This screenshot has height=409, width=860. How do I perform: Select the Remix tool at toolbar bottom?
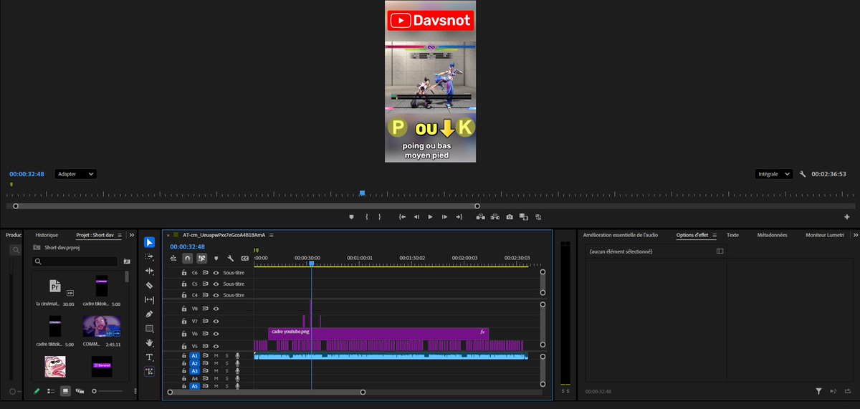149,371
